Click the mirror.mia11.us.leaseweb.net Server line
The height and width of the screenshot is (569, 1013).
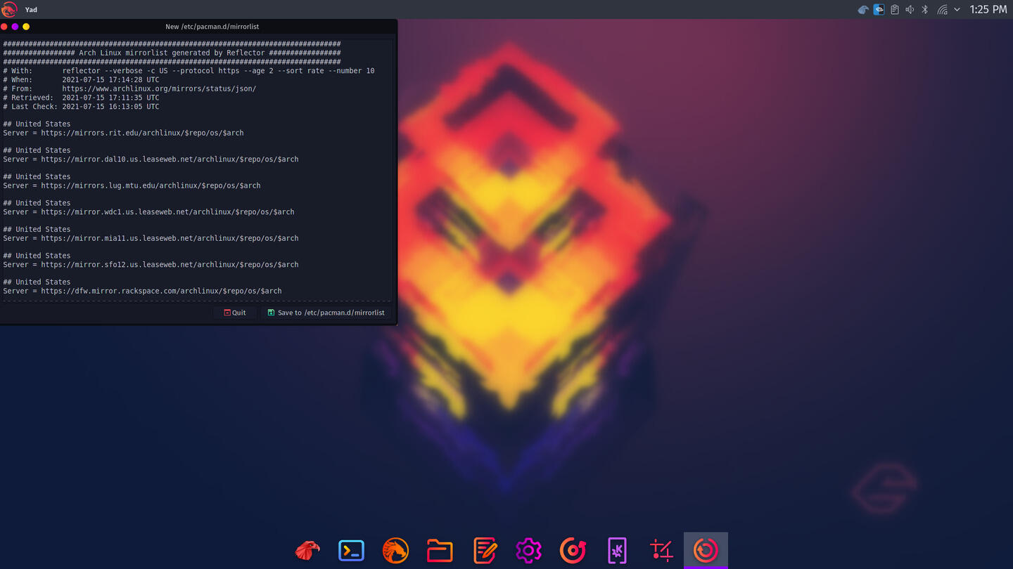click(151, 238)
